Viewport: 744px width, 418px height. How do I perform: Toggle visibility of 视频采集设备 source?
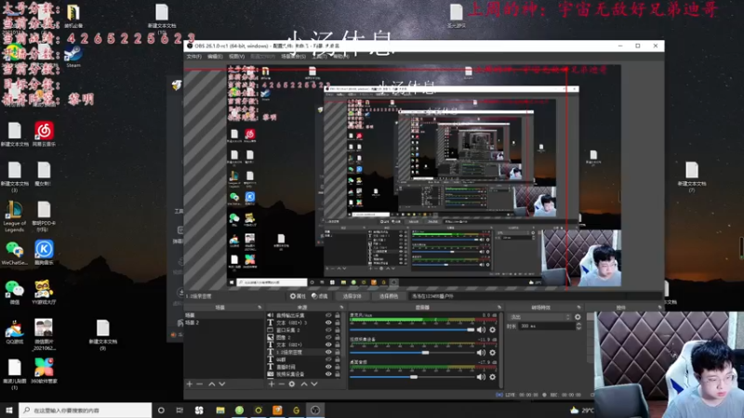(328, 374)
